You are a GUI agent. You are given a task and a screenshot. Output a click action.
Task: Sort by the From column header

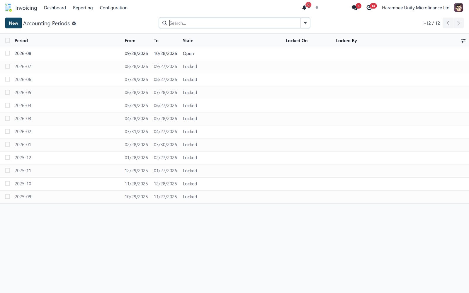(130, 41)
